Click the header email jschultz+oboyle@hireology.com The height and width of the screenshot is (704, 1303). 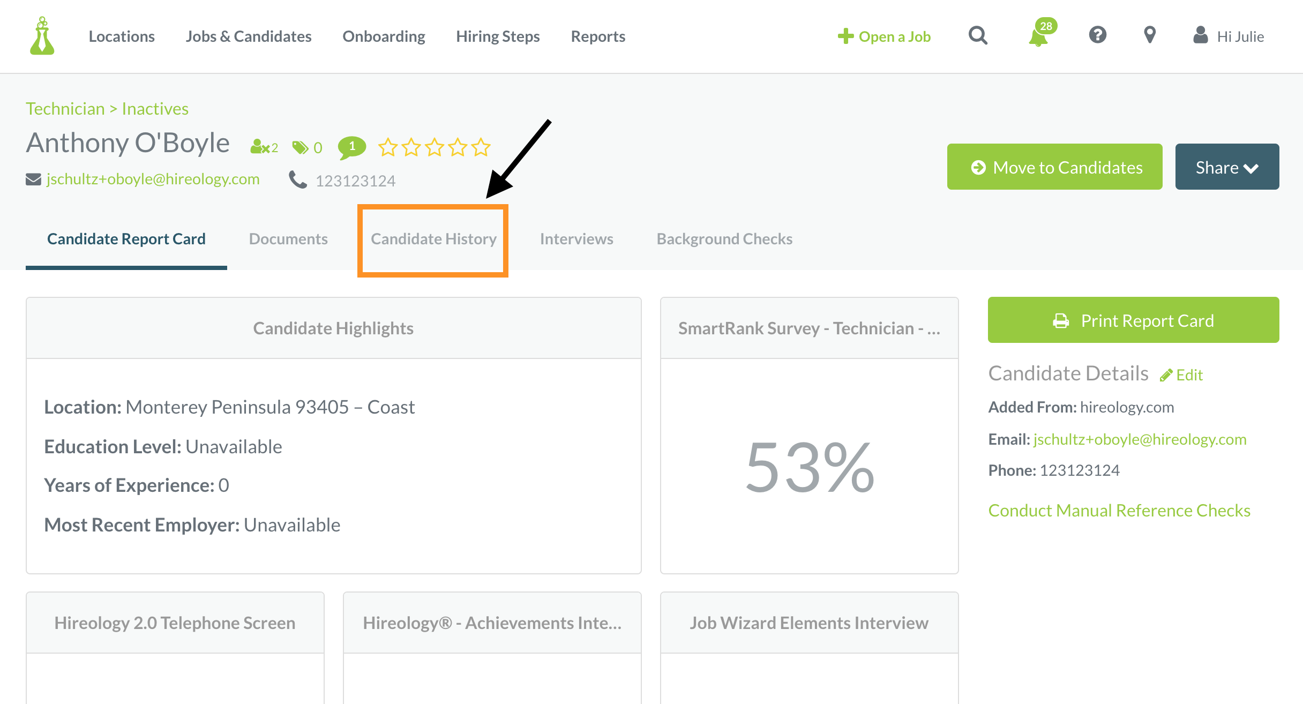point(153,179)
